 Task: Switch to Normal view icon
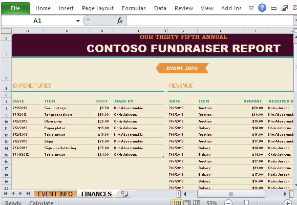click(x=177, y=203)
